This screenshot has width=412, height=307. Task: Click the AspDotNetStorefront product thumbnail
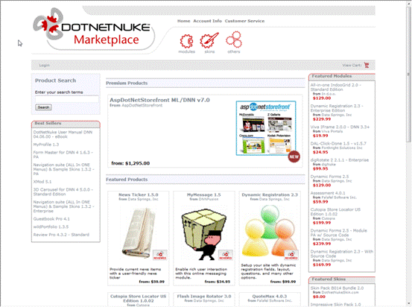pos(266,128)
